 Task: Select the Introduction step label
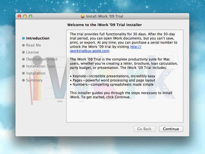38,38
